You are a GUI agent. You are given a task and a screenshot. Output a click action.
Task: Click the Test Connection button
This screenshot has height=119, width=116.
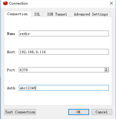tap(20, 112)
